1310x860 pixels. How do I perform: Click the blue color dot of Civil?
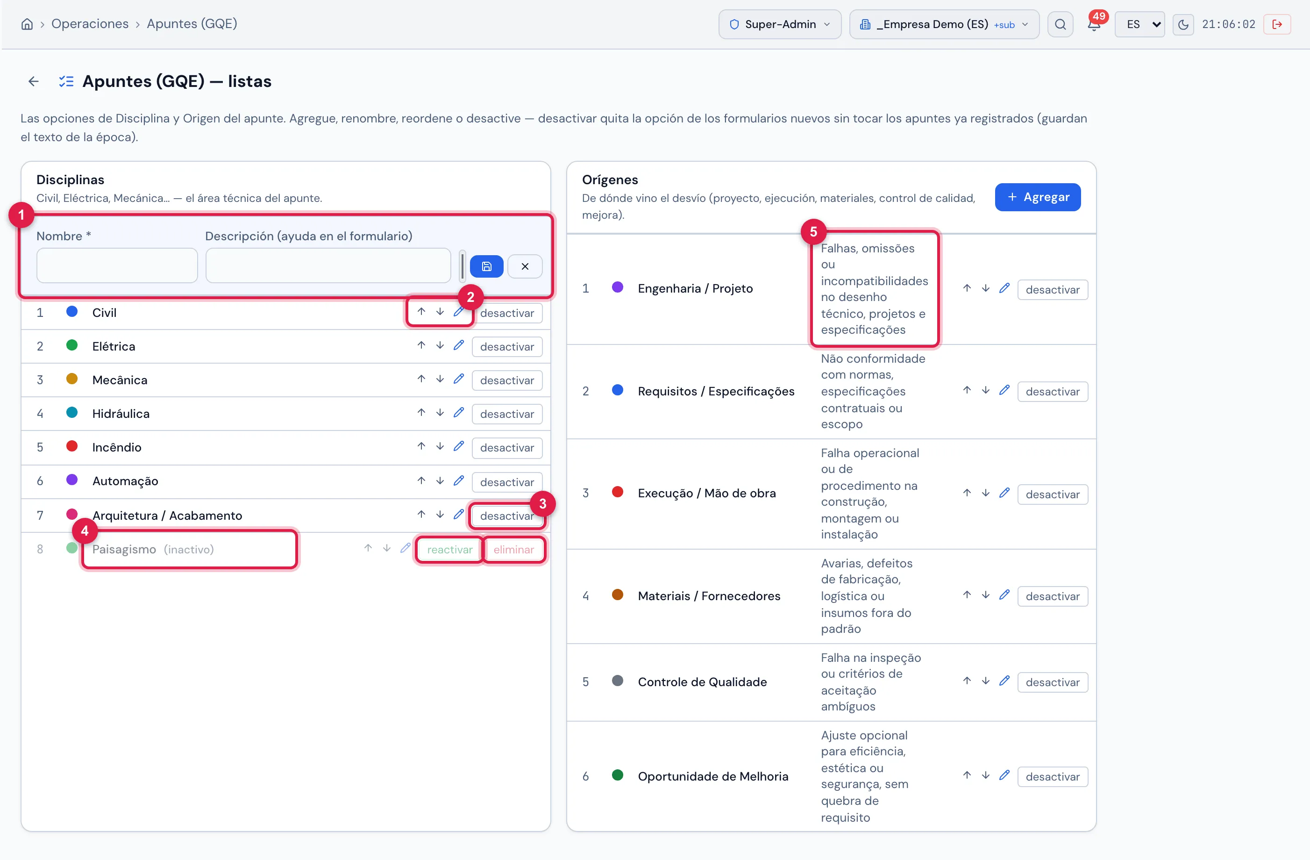(x=71, y=312)
